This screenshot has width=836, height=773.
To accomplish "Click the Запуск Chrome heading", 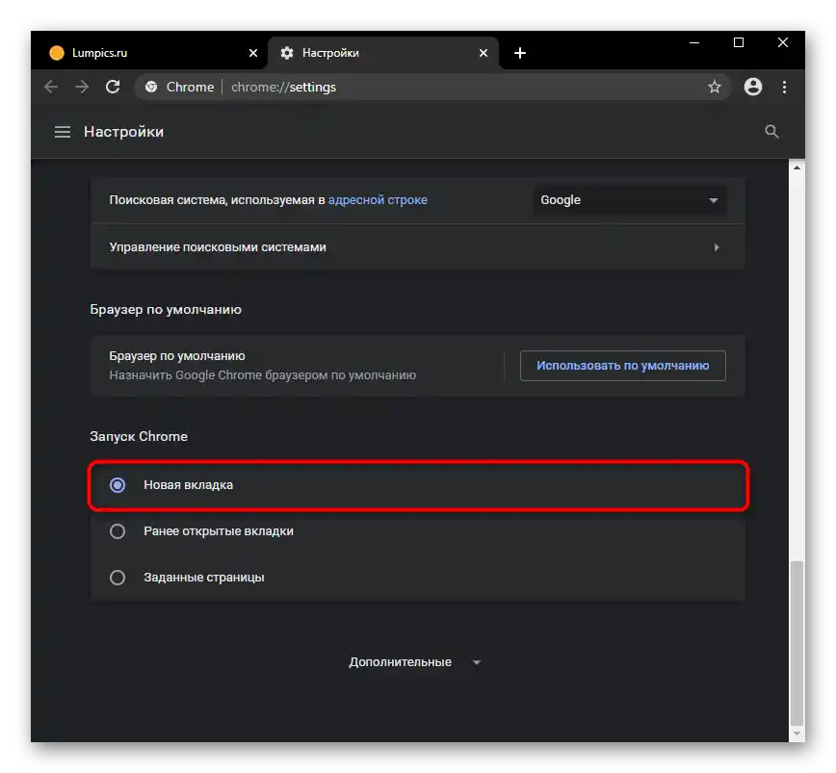I will click(139, 436).
